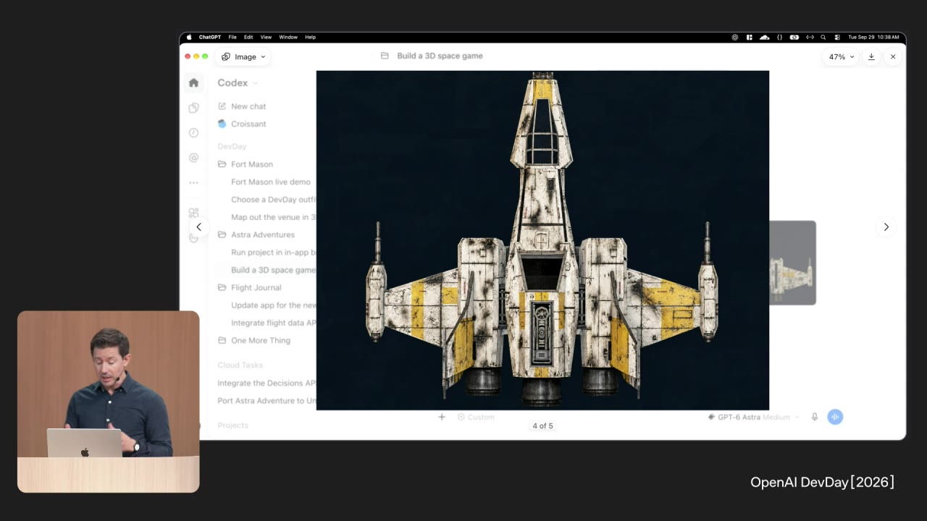The image size is (927, 521).
Task: Click the folder icon beside the title
Action: 385,56
